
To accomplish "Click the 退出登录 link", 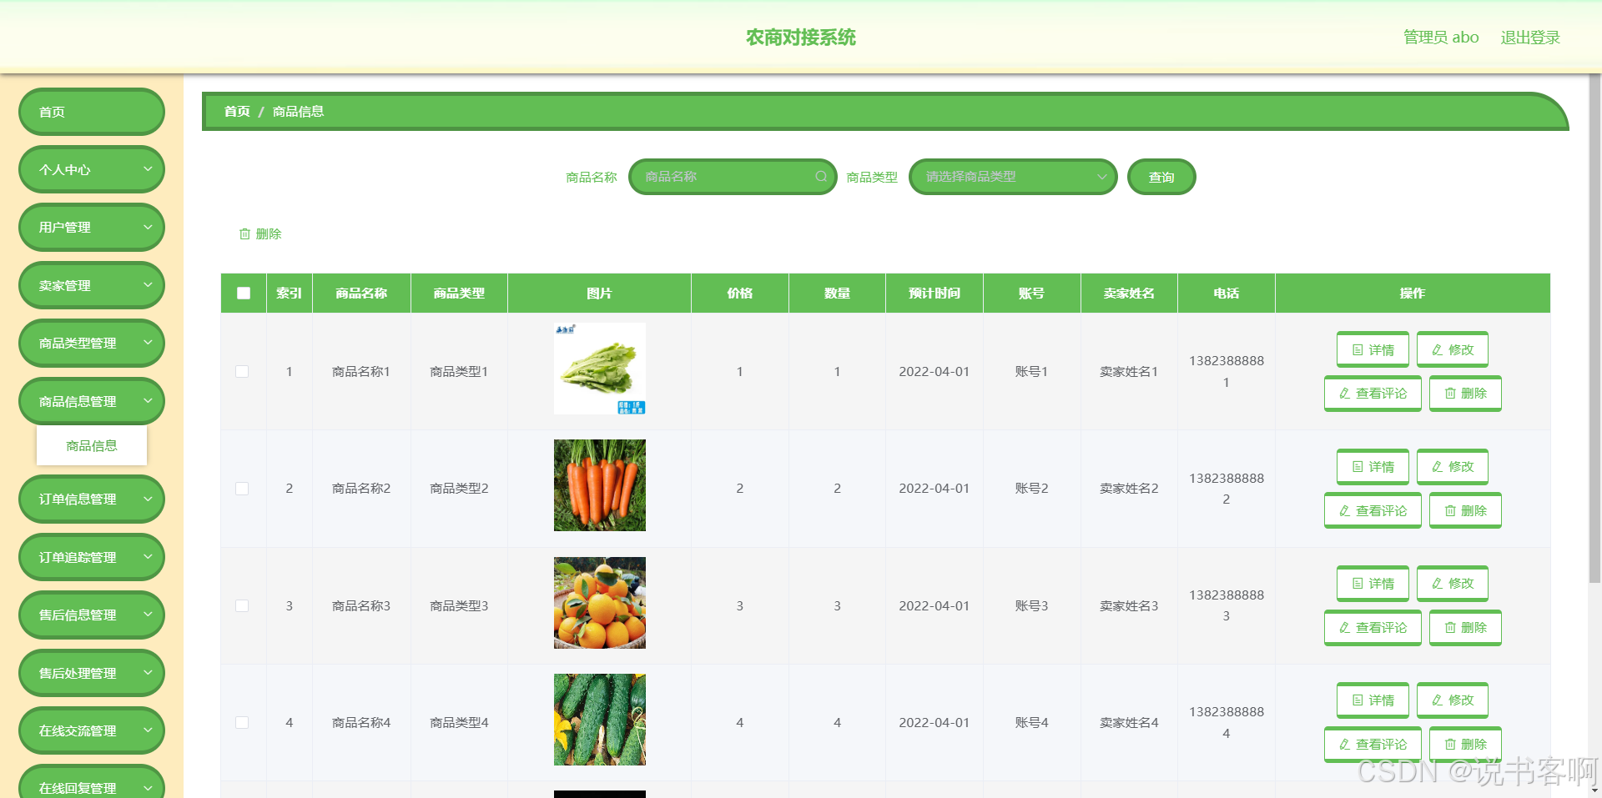I will pyautogui.click(x=1530, y=38).
